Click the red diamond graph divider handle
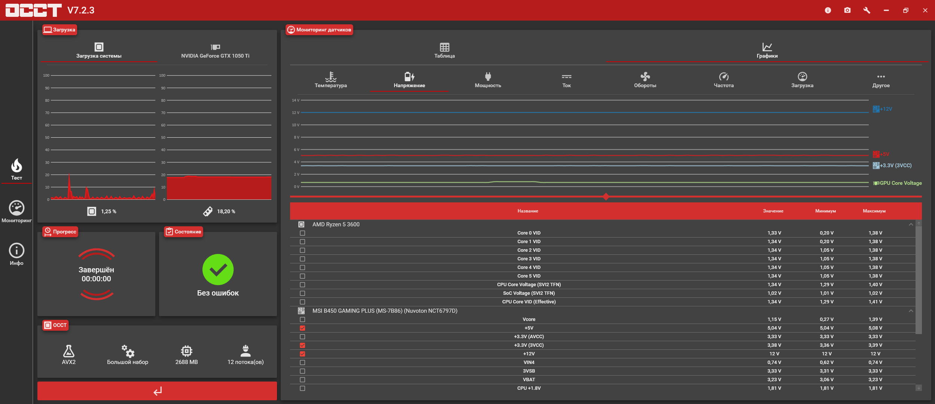 coord(606,196)
